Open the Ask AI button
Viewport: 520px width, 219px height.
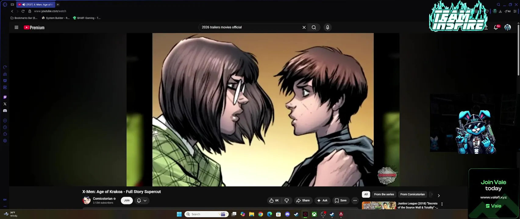[x=322, y=200]
